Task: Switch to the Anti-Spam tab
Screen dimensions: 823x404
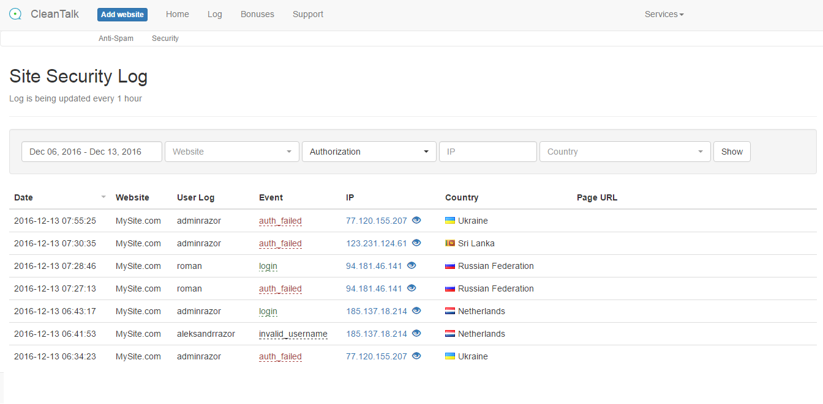Action: (x=116, y=39)
